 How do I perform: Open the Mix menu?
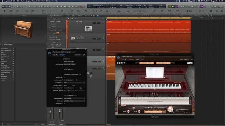coord(39,1)
